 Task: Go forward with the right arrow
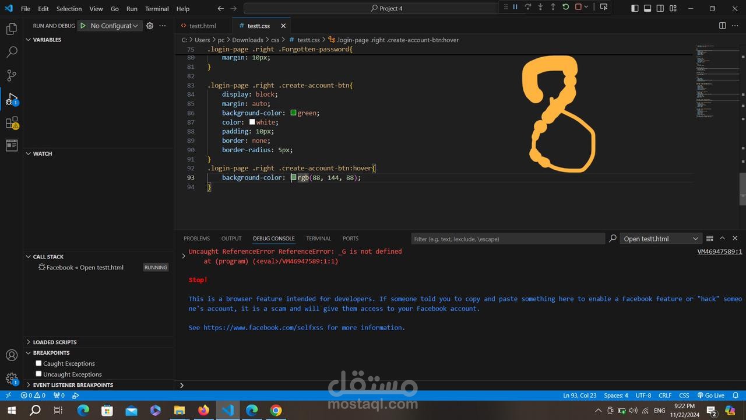pos(233,8)
